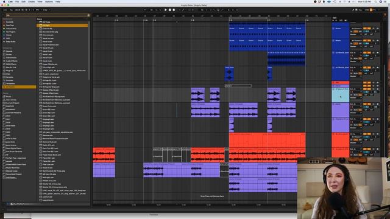The height and width of the screenshot is (219, 390).
Task: Toggle the MIDI map mode switch
Action: point(367,10)
